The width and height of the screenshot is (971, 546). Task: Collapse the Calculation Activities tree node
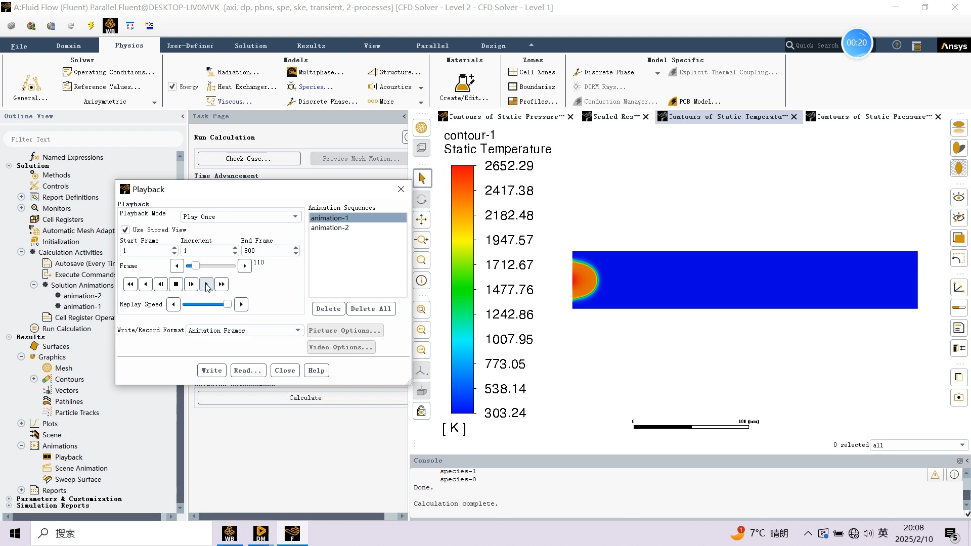point(21,252)
